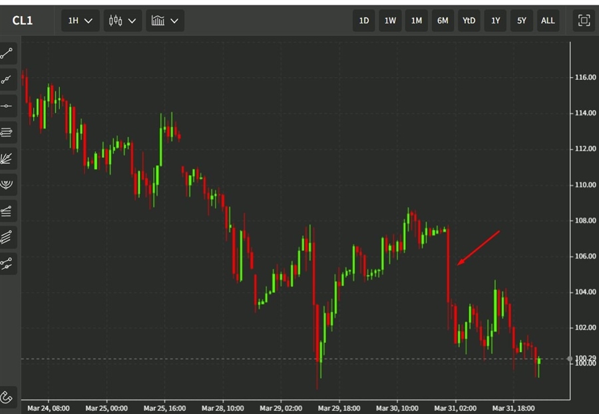The height and width of the screenshot is (414, 599).
Task: Set chart range to YtD
Action: (469, 21)
